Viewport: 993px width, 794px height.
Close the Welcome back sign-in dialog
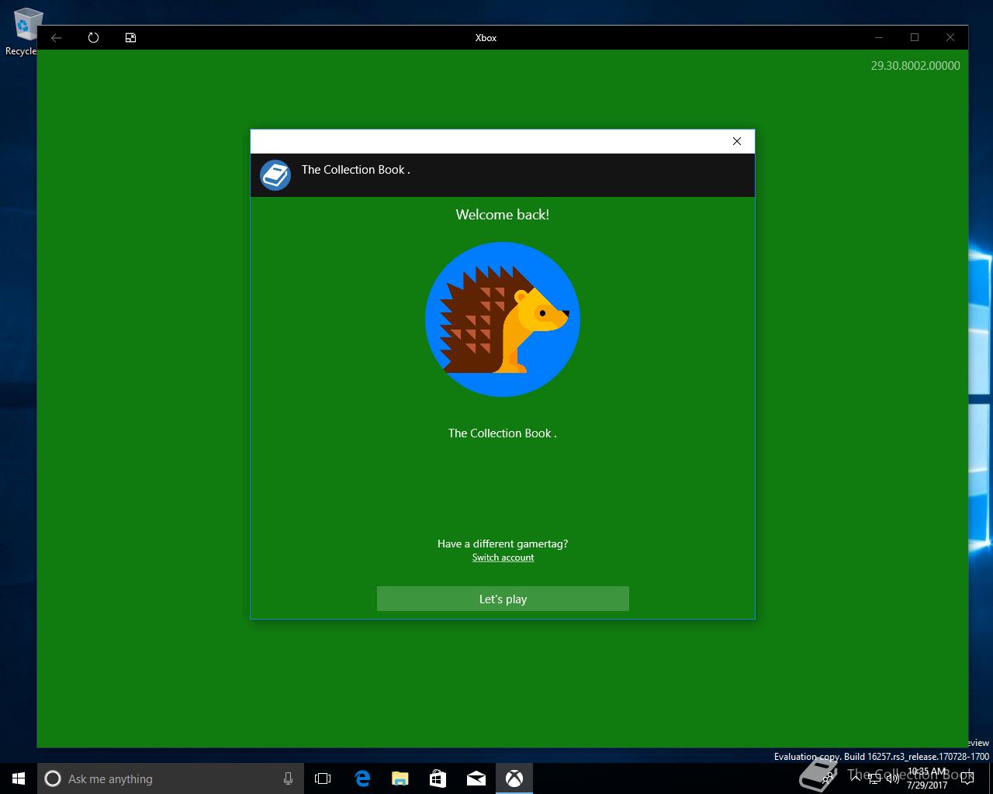point(737,141)
